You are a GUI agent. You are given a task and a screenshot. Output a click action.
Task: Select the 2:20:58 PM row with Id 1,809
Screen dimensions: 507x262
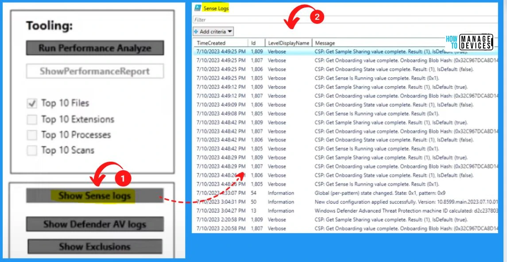(x=346, y=220)
